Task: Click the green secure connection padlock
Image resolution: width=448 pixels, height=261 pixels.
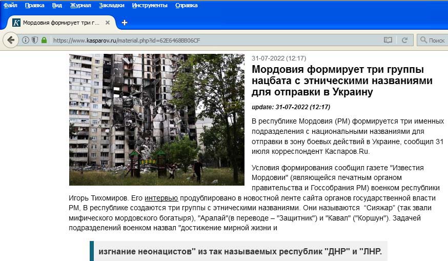Action: coord(44,40)
